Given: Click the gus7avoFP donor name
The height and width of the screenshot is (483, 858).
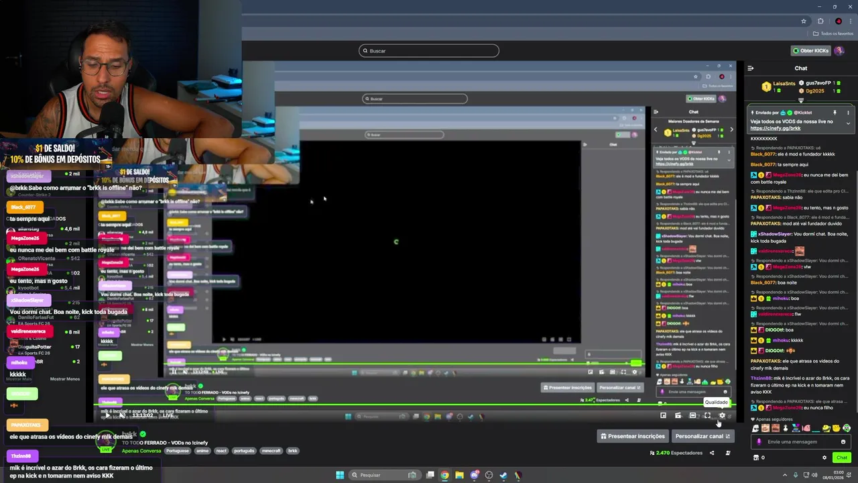Looking at the screenshot, I should pos(818,83).
